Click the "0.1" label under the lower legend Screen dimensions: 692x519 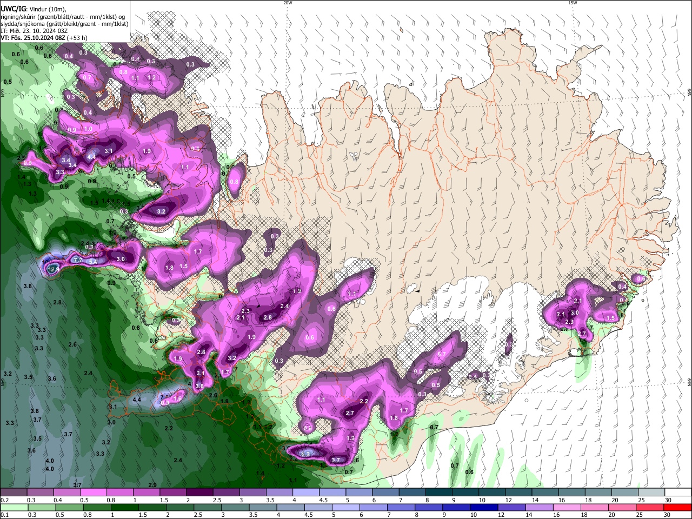(x=4, y=515)
